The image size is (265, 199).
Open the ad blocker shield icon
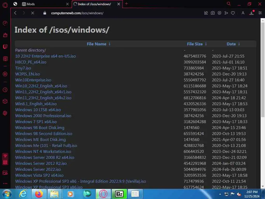tap(219, 13)
